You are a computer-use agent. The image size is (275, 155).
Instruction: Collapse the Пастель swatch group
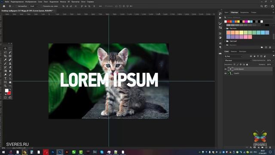225,28
